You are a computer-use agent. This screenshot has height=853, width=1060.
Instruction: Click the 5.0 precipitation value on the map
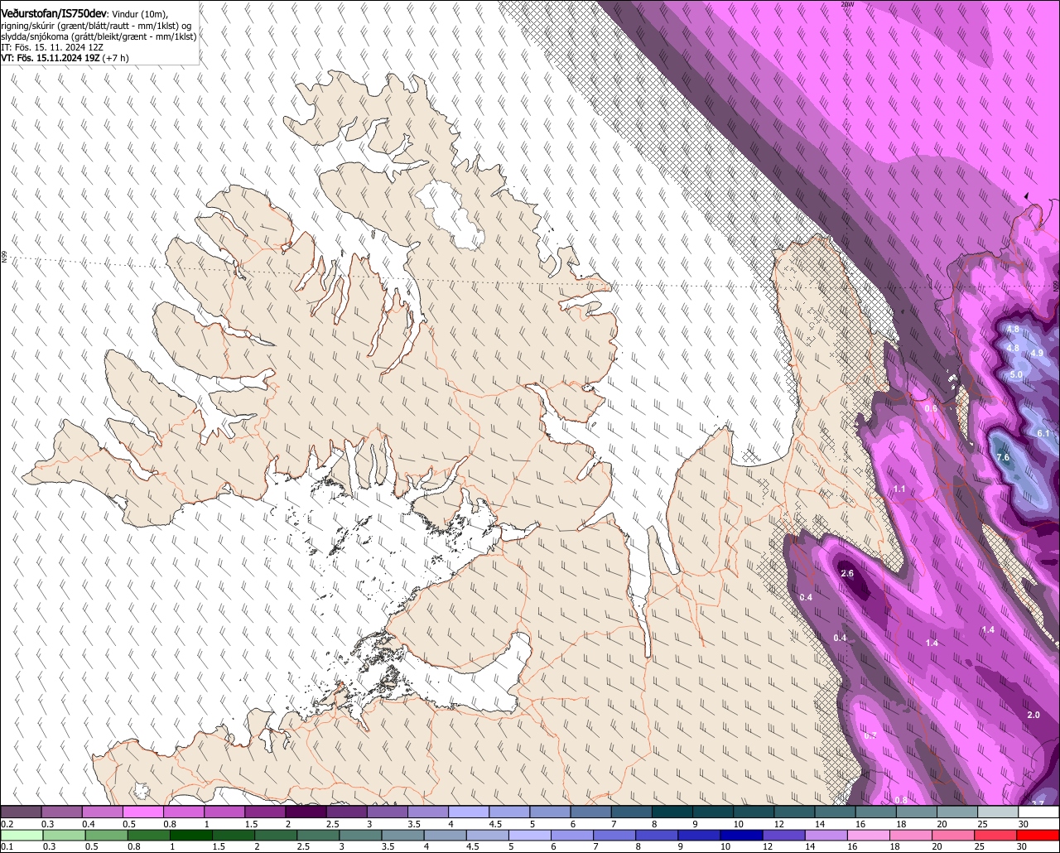(1017, 374)
